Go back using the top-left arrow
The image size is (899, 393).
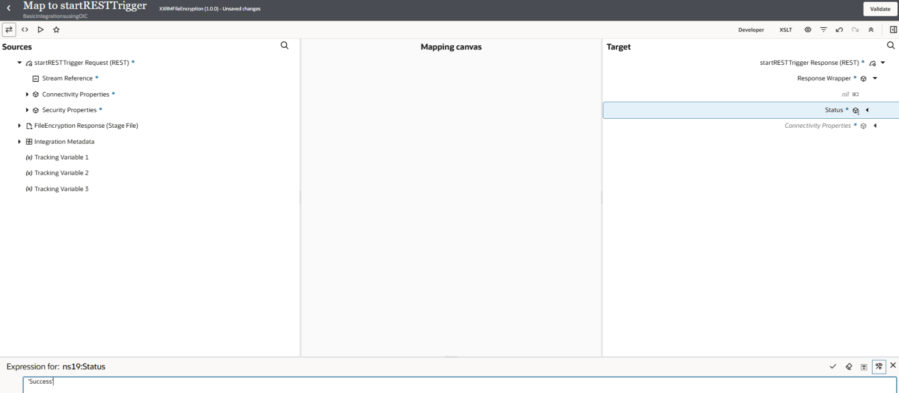pos(8,8)
